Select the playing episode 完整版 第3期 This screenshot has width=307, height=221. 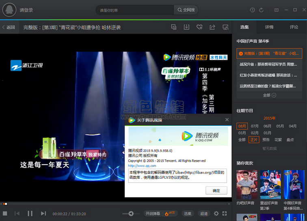click(269, 54)
